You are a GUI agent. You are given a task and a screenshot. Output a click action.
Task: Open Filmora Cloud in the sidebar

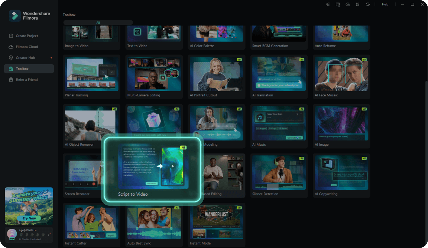tap(29, 47)
